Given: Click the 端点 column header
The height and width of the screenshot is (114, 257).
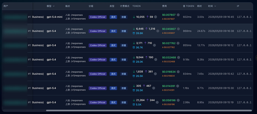Looking at the screenshot, I should (68, 6).
